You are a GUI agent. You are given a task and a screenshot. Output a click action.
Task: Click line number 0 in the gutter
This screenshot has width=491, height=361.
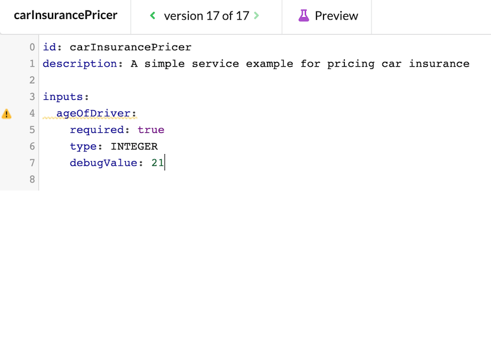32,47
